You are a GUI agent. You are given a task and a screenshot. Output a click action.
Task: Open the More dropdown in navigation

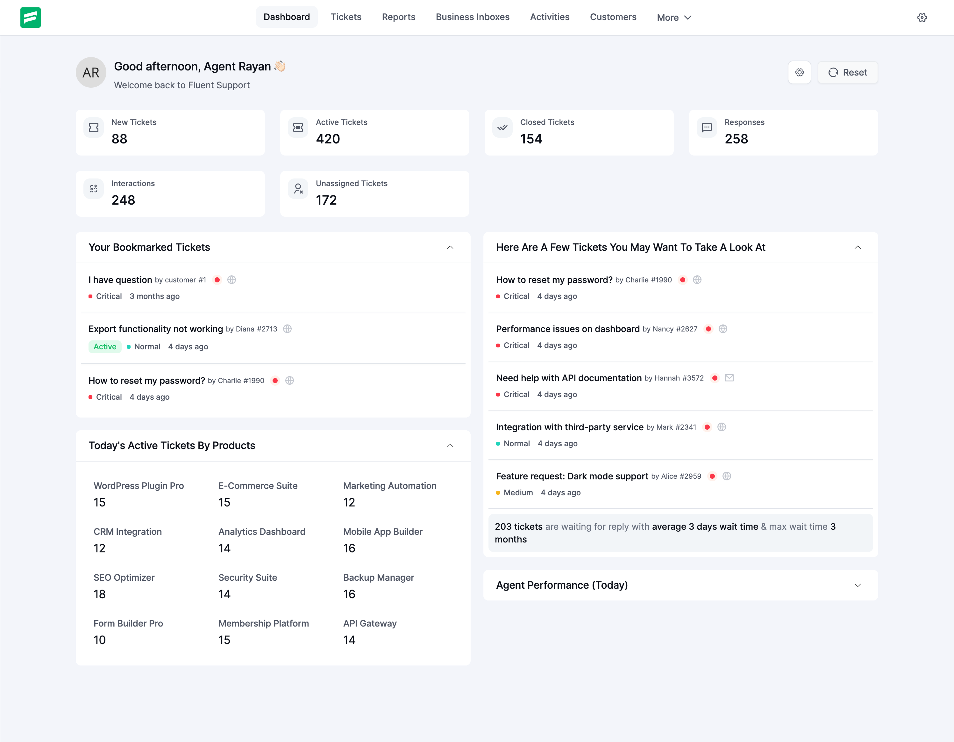point(673,18)
